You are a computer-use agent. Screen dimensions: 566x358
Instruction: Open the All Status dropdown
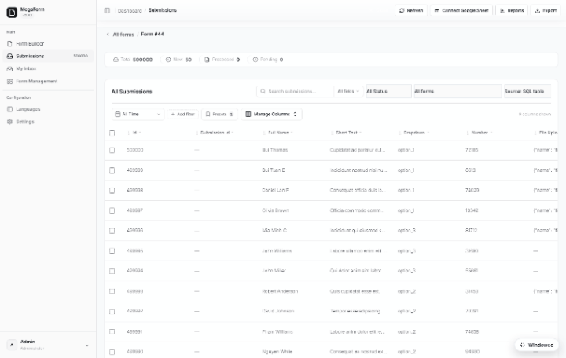389,91
